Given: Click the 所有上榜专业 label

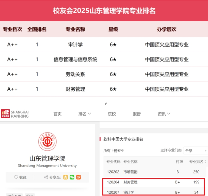Looking at the screenshot, I should [114, 151].
